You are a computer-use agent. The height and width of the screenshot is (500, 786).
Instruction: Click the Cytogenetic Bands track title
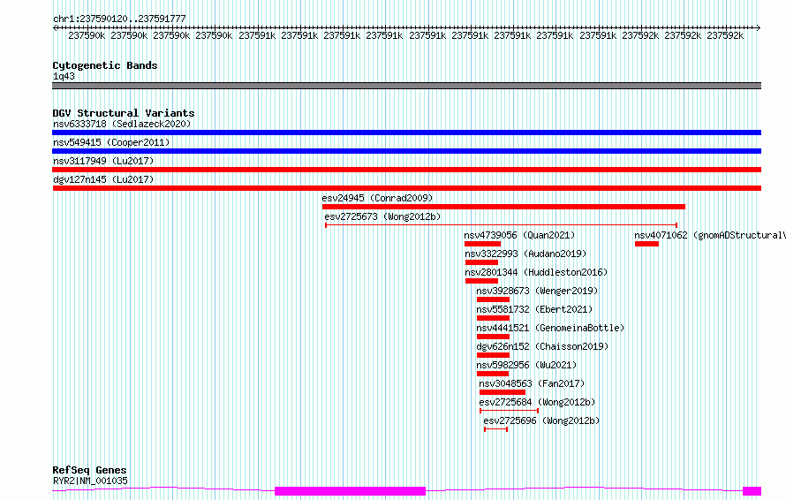tap(105, 65)
